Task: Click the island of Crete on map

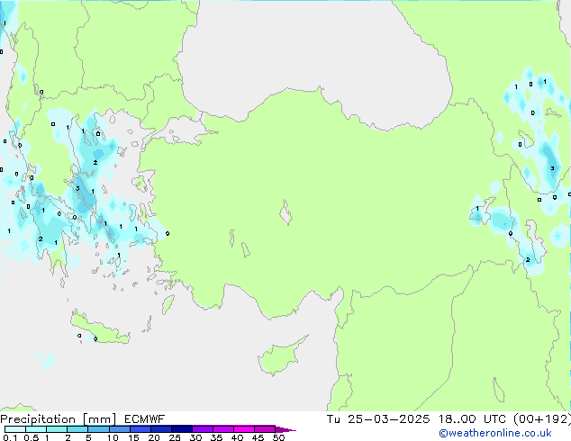Action: tap(98, 328)
